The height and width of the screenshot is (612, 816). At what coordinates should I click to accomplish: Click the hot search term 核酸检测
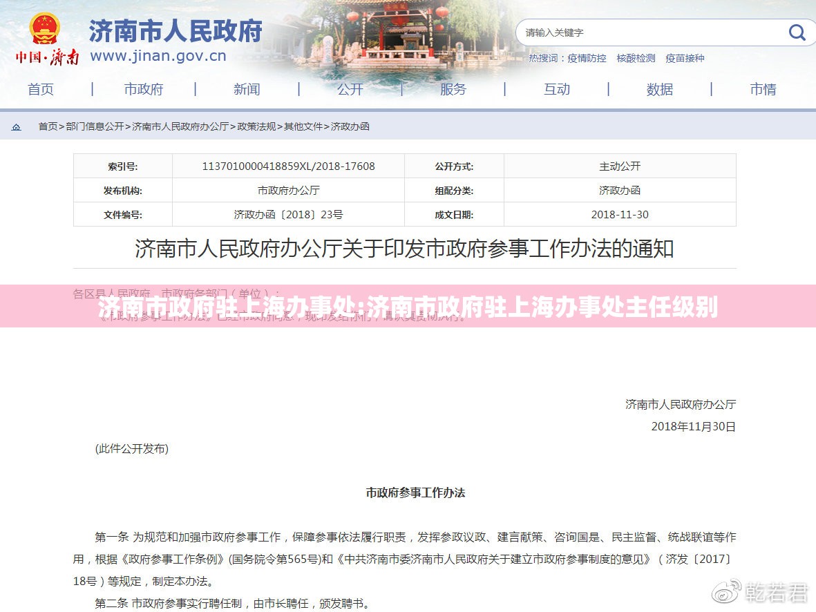click(636, 58)
